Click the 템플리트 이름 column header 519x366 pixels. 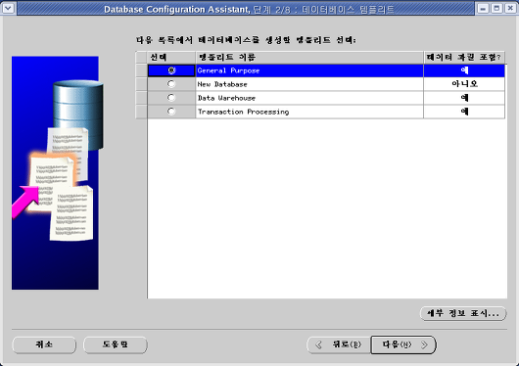[x=309, y=58]
